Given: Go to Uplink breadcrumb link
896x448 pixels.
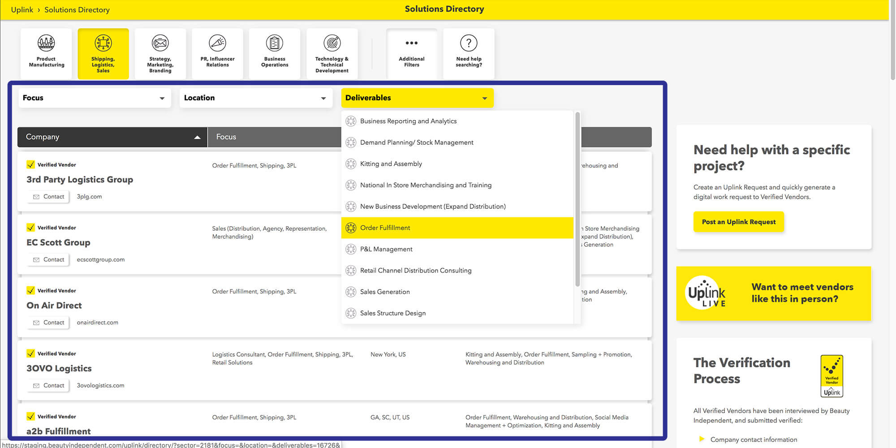Looking at the screenshot, I should pos(22,10).
